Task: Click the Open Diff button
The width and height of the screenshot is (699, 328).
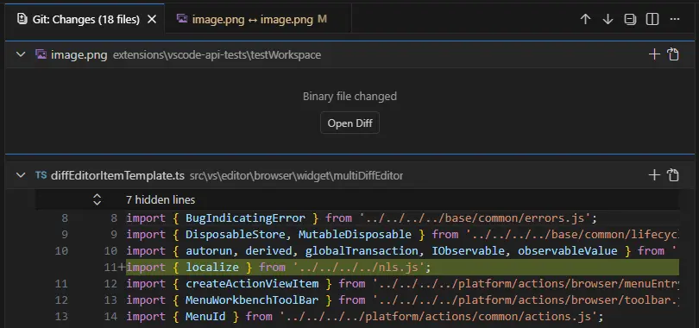Action: coord(350,123)
